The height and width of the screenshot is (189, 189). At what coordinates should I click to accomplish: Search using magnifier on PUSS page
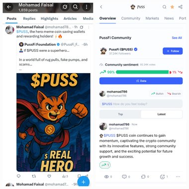[164, 7]
